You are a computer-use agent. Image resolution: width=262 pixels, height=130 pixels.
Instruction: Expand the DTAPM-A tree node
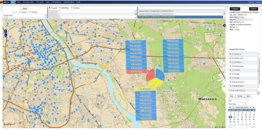pyautogui.click(x=230, y=62)
